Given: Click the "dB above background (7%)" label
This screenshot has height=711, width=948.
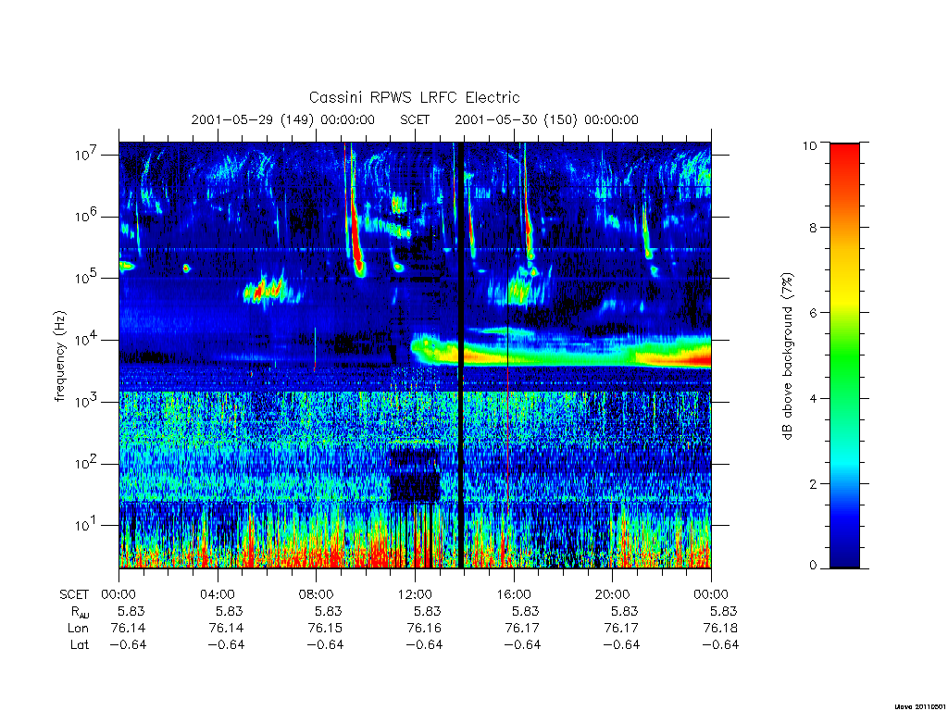Looking at the screenshot, I should 787,356.
